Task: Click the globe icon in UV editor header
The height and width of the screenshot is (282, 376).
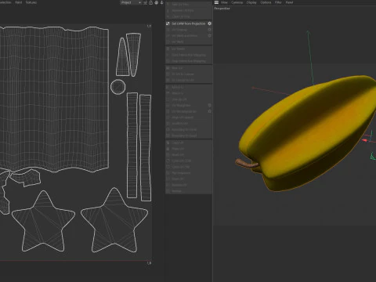Action: pos(156,2)
